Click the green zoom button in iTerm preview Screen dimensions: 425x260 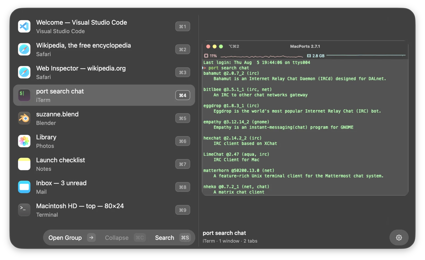click(221, 46)
